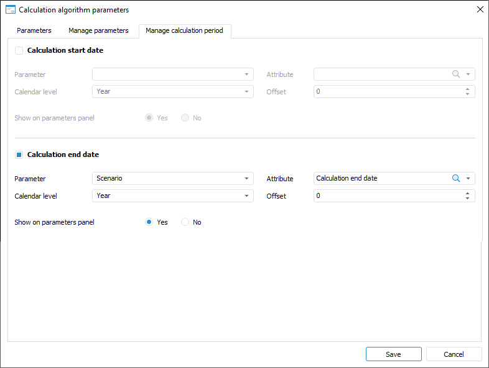This screenshot has width=489, height=368.
Task: Toggle the Calculation end date checkbox
Action: click(x=19, y=155)
